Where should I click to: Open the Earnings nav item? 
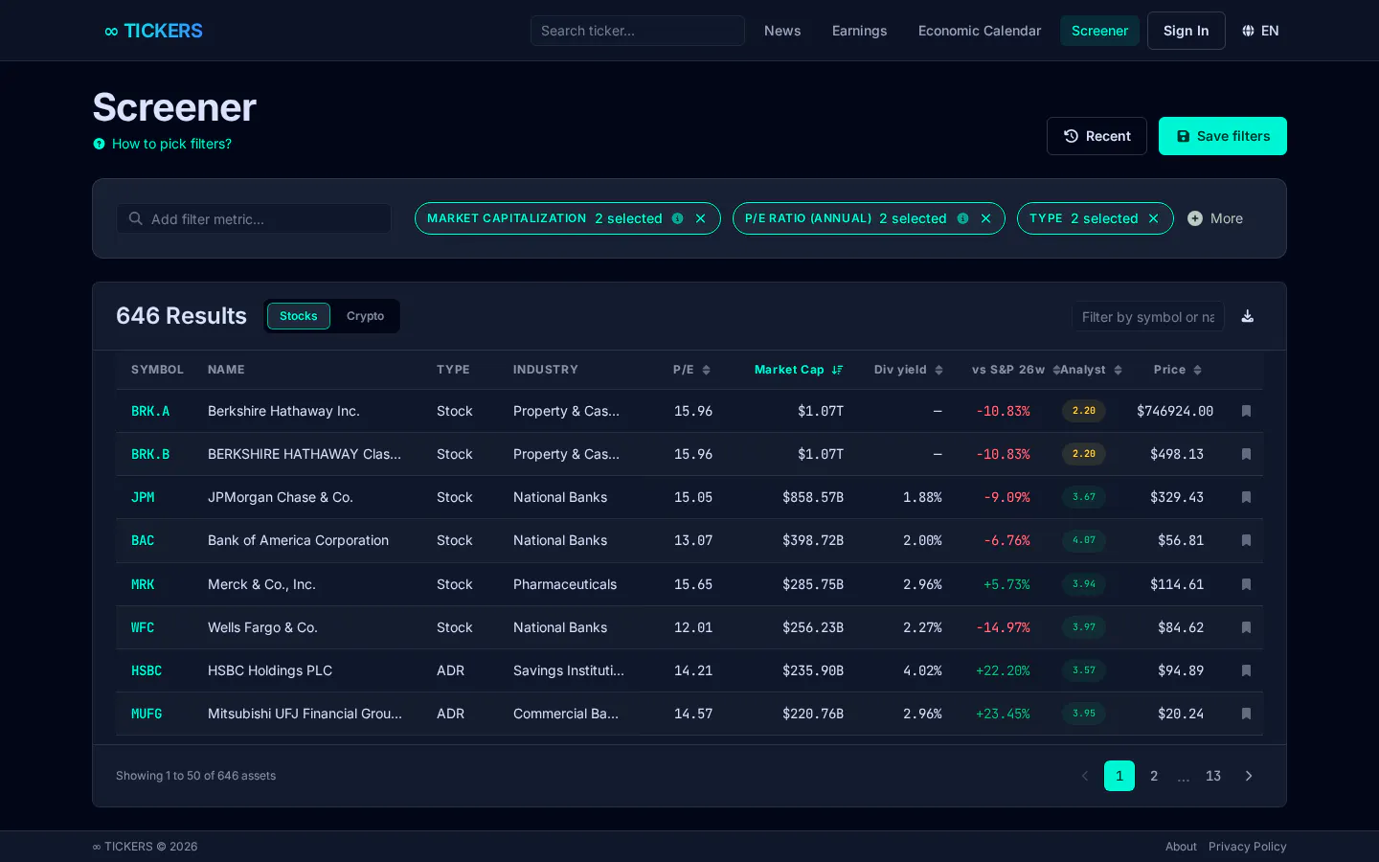[860, 31]
